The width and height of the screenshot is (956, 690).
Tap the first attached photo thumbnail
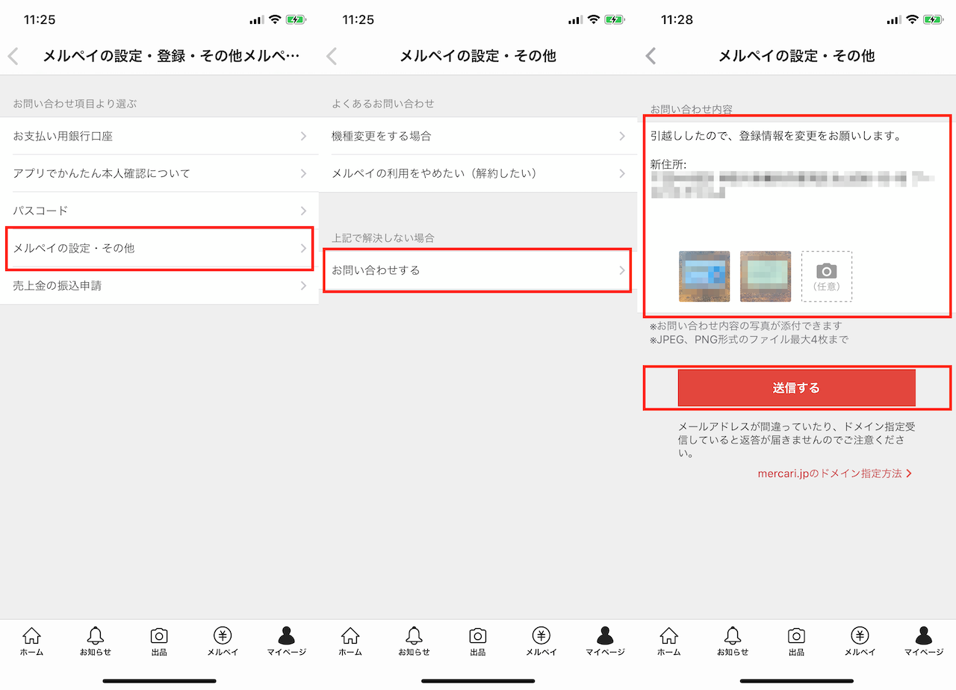click(704, 276)
